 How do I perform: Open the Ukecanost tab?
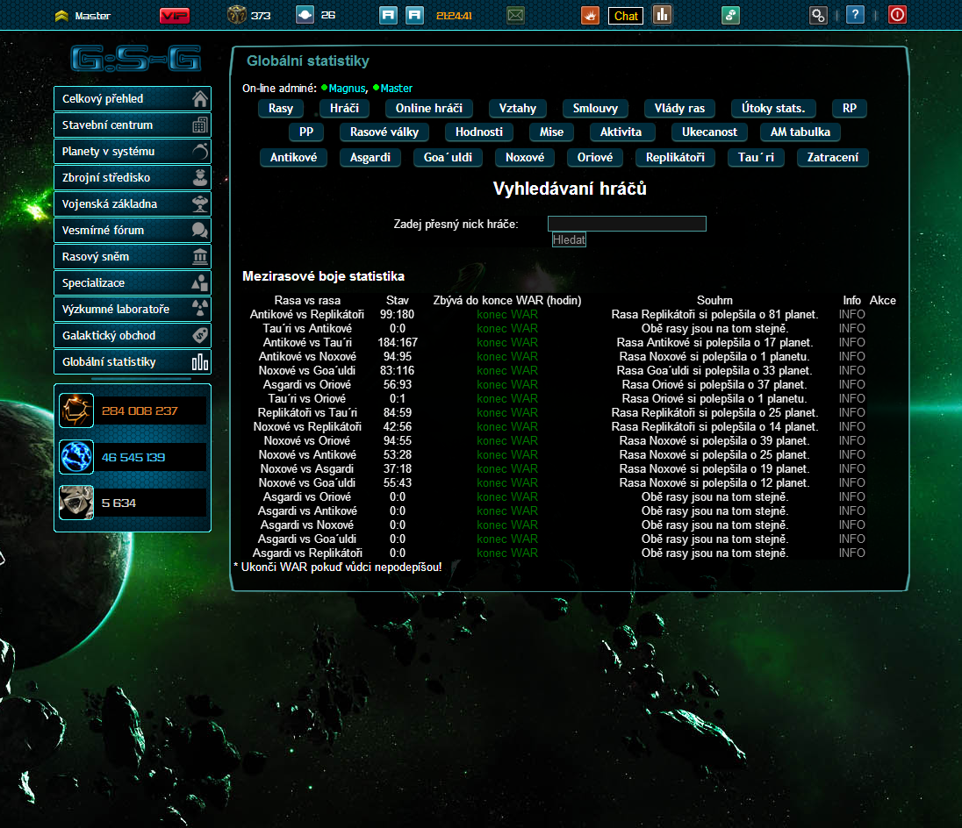coord(709,132)
